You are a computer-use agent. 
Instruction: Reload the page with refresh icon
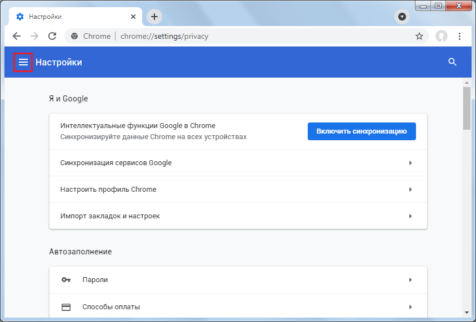[52, 37]
